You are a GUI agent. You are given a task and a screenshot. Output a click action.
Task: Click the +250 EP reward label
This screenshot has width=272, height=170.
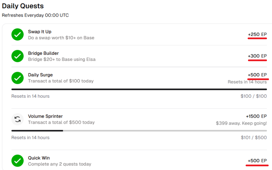tap(257, 34)
